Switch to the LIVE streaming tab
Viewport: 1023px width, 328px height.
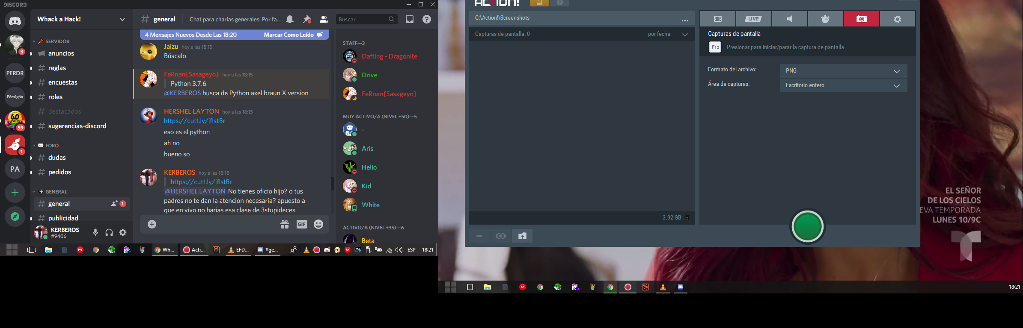[x=753, y=19]
